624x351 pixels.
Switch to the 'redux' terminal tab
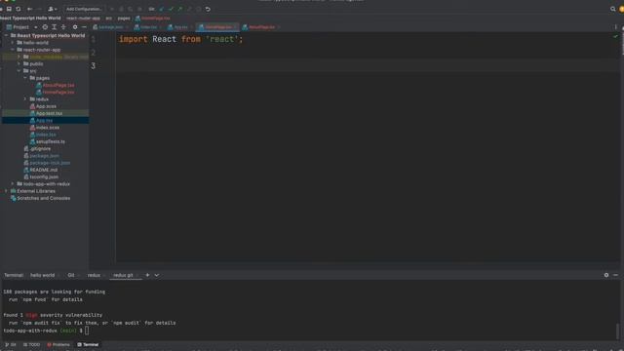tap(94, 275)
